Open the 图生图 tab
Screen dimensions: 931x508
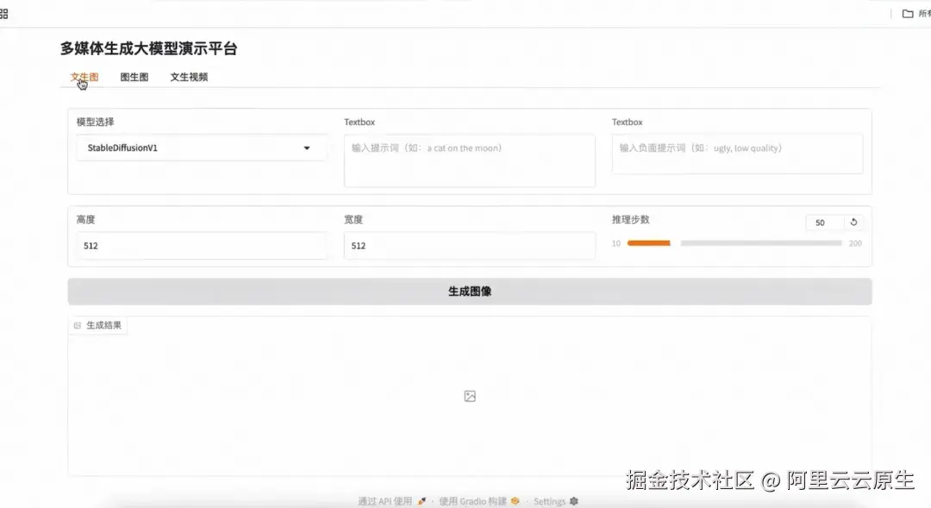click(134, 78)
